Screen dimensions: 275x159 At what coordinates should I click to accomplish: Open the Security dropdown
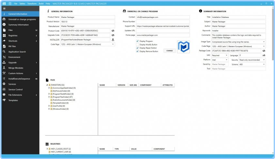pyautogui.click(x=252, y=60)
